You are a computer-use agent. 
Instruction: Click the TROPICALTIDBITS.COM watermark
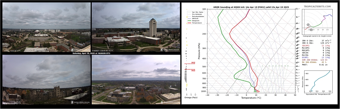click(x=317, y=7)
